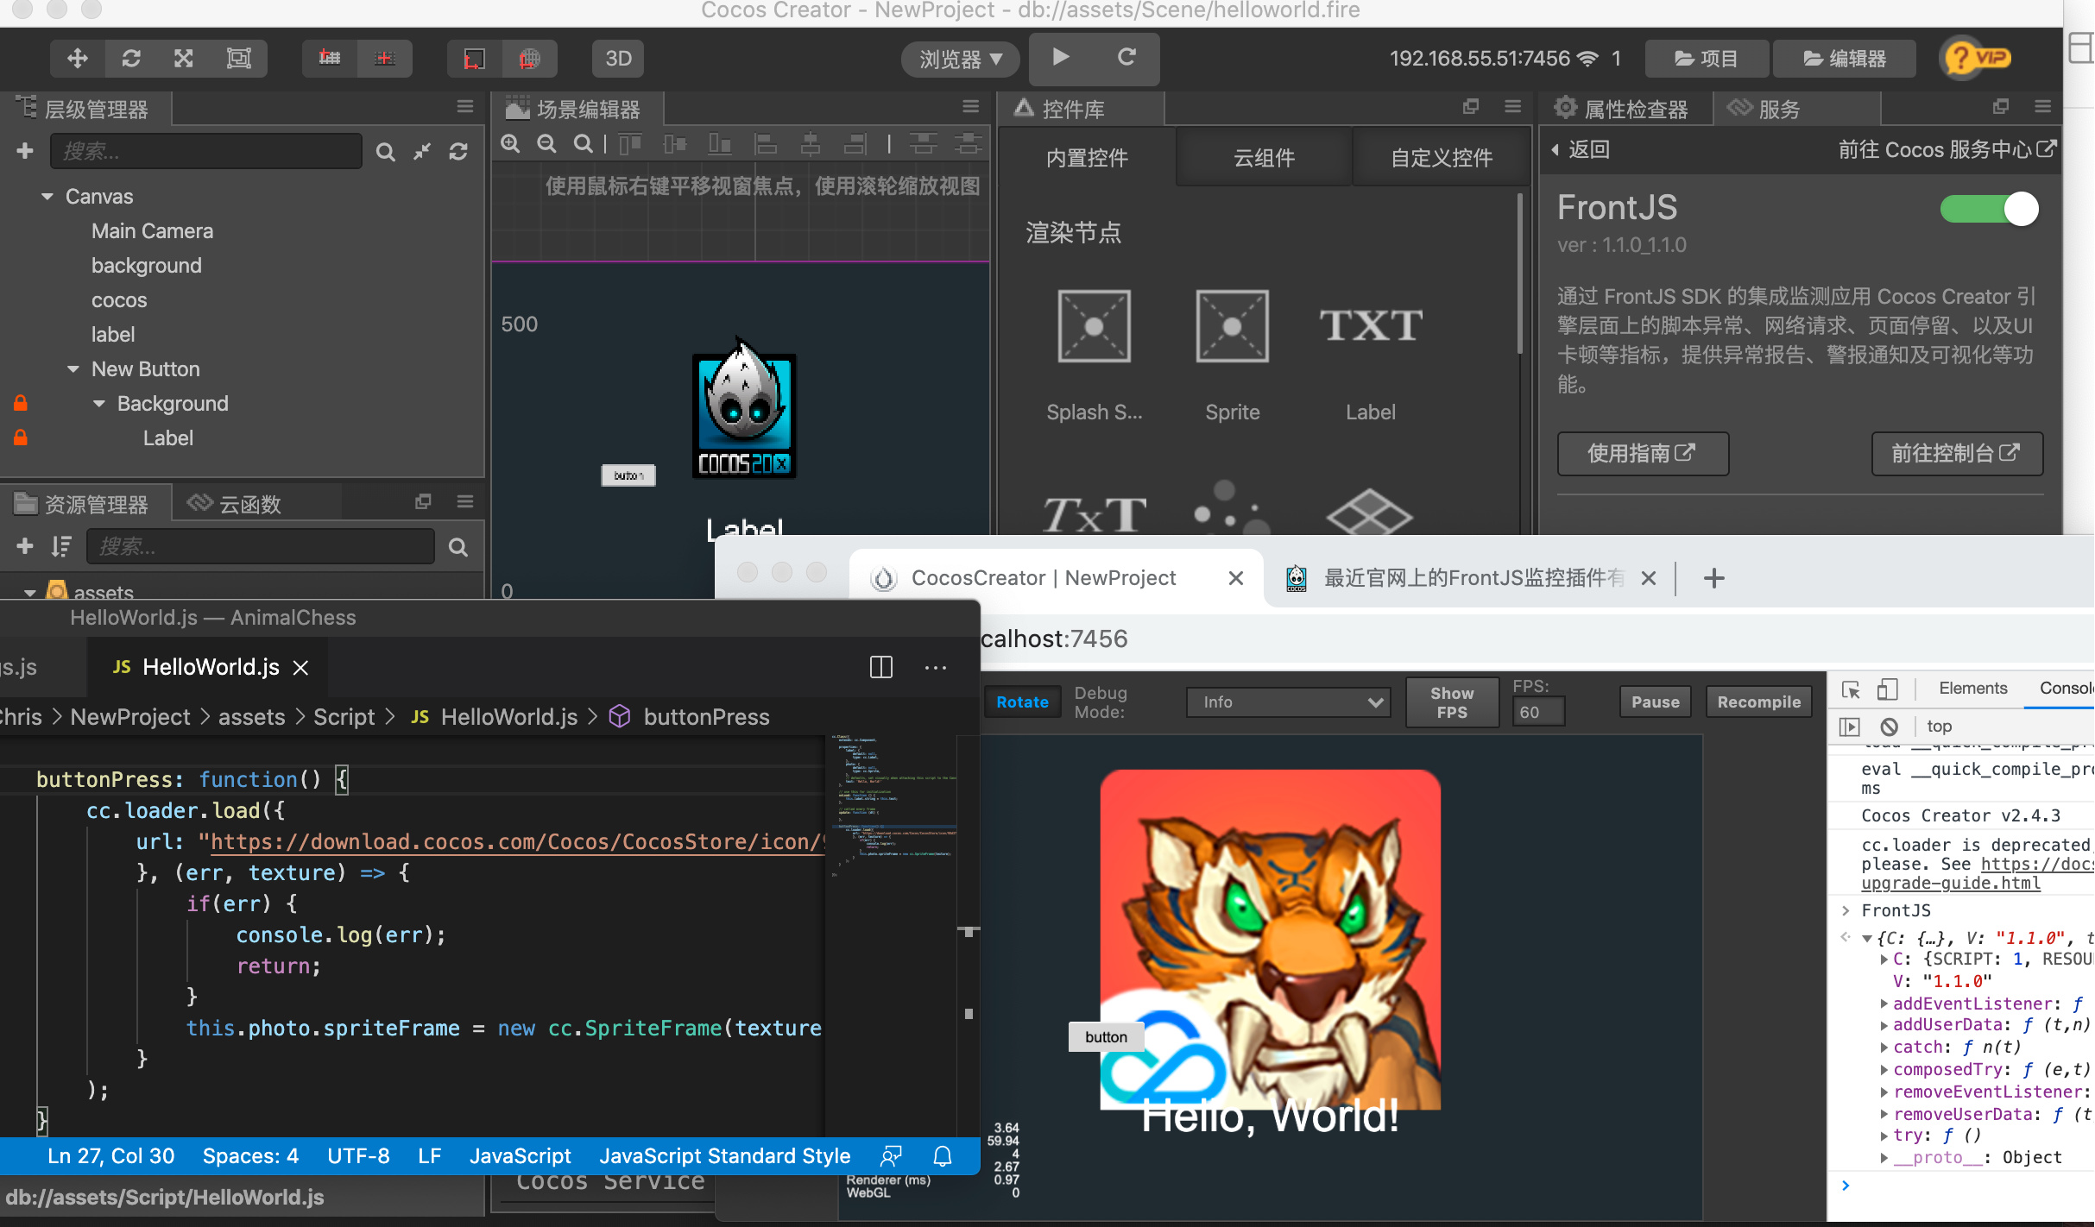Click the 使用指南 button
Viewport: 2095px width, 1227px height.
coord(1642,453)
